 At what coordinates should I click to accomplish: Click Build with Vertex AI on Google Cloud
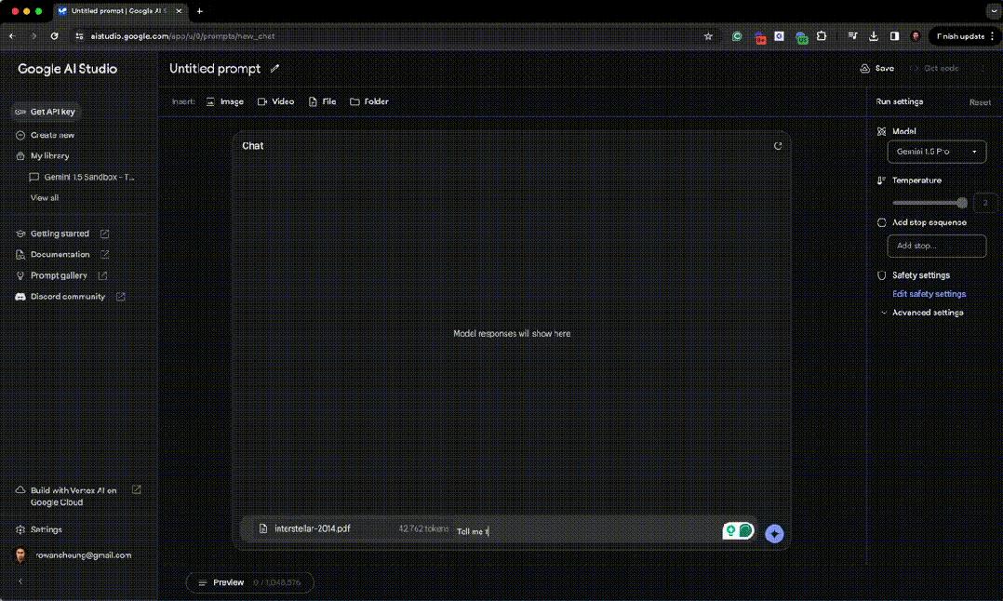(x=74, y=496)
